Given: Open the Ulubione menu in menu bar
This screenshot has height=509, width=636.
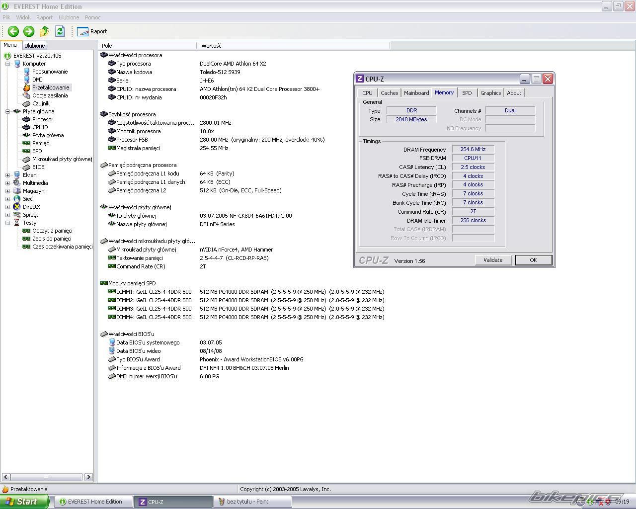Looking at the screenshot, I should point(69,17).
